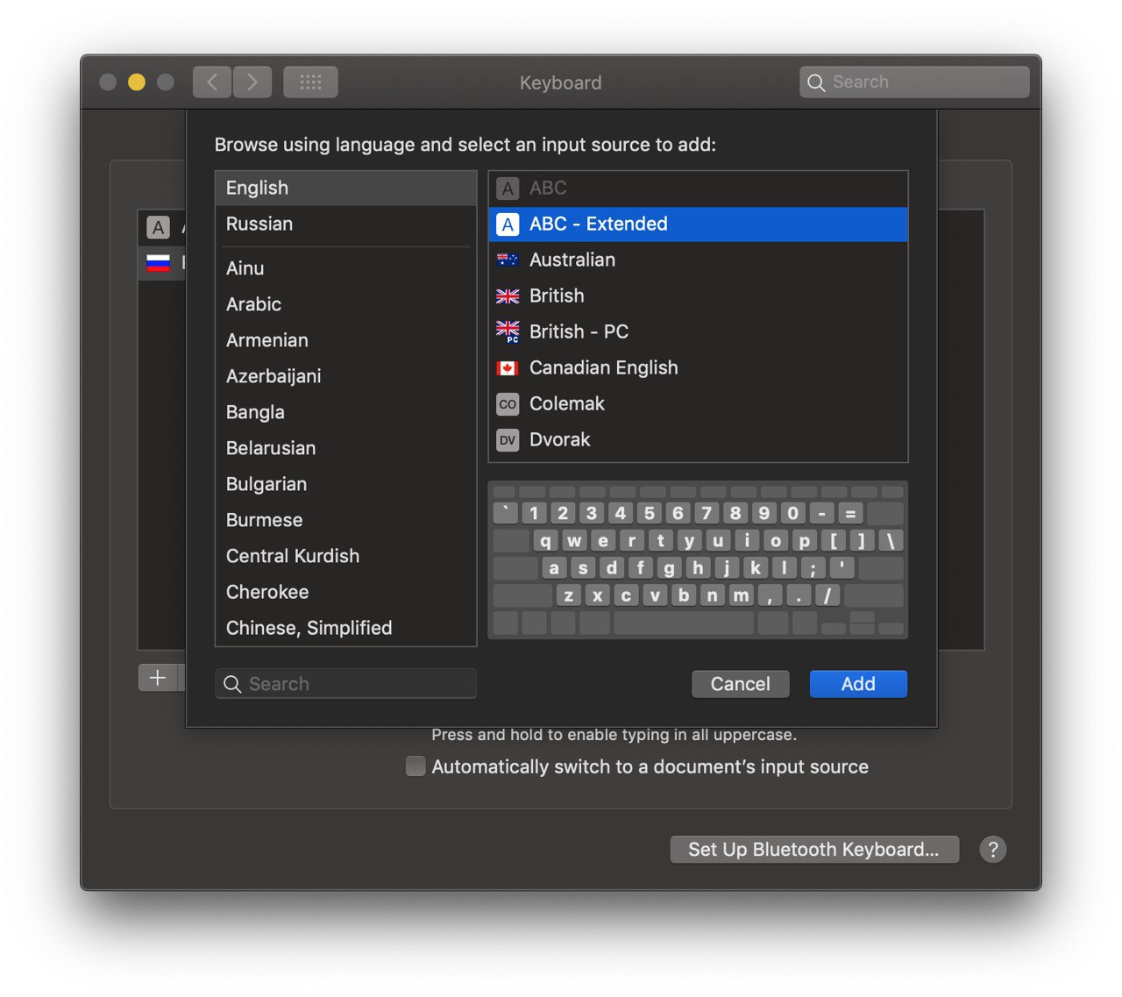Click the language Search field in dialog
The width and height of the screenshot is (1122, 997).
[345, 684]
